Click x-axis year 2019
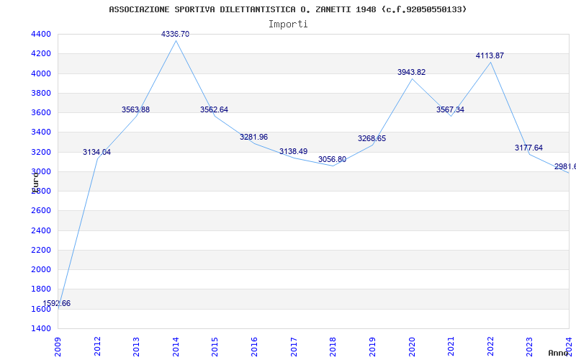Image resolution: width=576 pixels, height=360 pixels. (x=372, y=346)
